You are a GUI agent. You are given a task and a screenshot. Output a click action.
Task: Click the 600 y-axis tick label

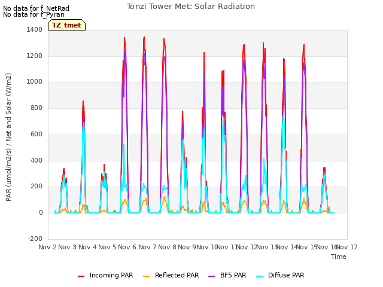tap(37, 134)
